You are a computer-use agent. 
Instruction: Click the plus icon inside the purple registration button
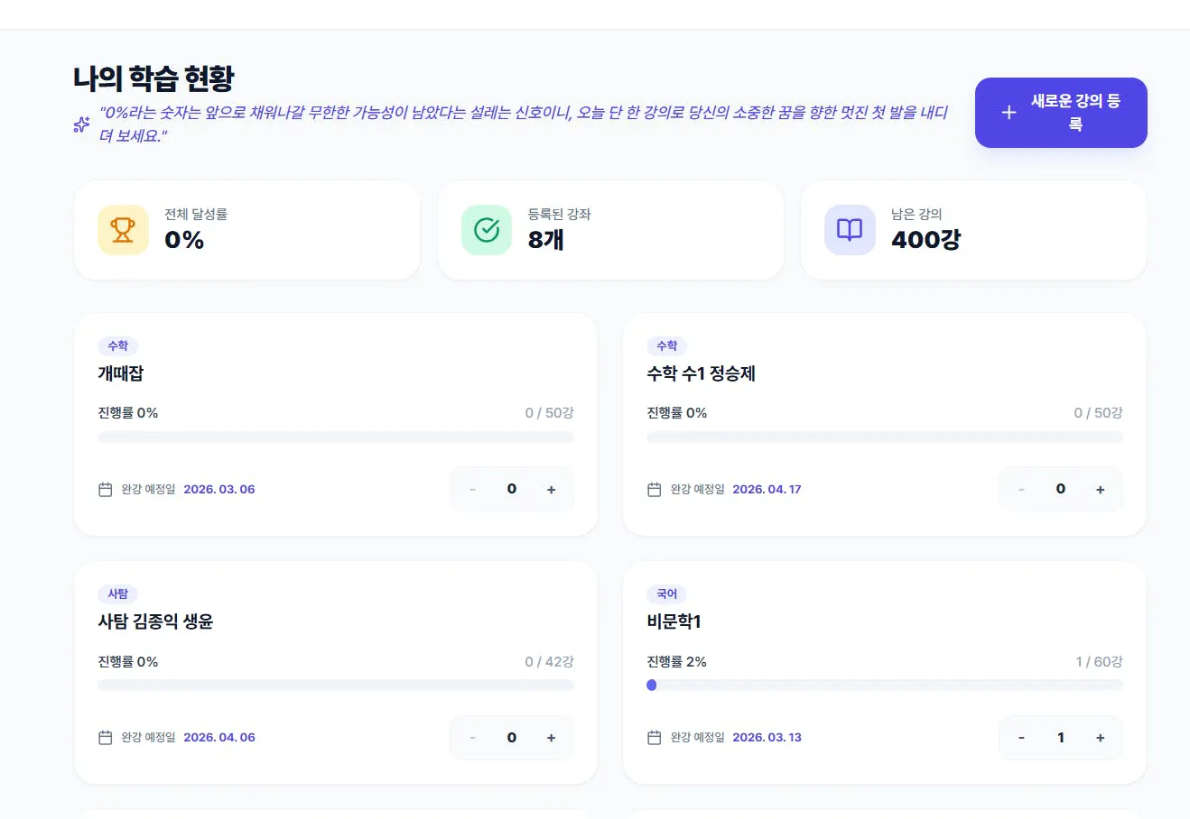coord(1009,112)
